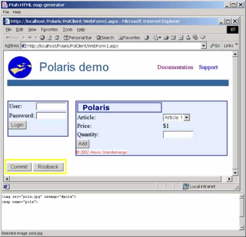This screenshot has width=246, height=237.
Task: Open Internet Explorer's Help menu
Action: (x=81, y=30)
